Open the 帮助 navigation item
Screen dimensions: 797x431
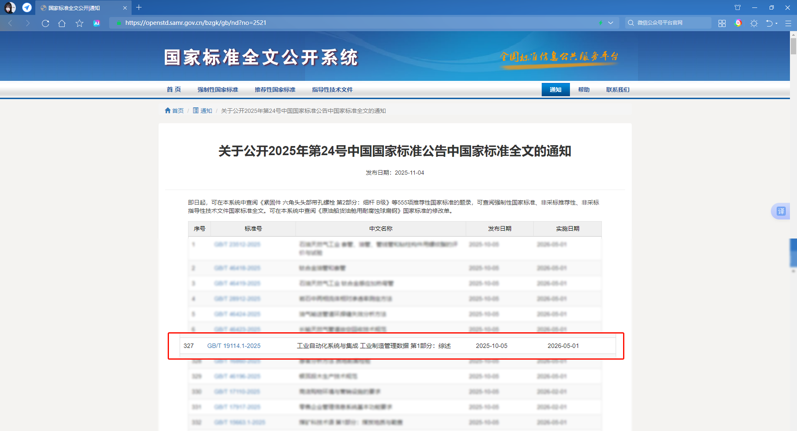tap(584, 90)
